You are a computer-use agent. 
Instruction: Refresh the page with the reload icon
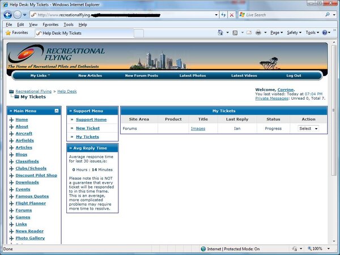(223, 15)
